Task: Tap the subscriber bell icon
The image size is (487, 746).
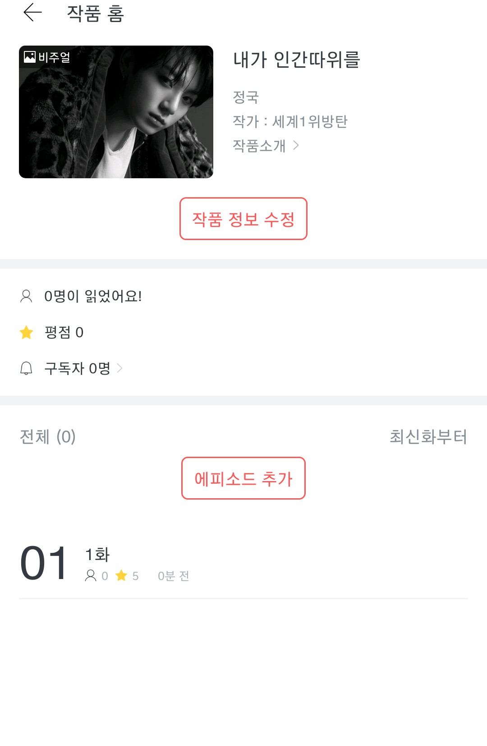Action: [26, 368]
